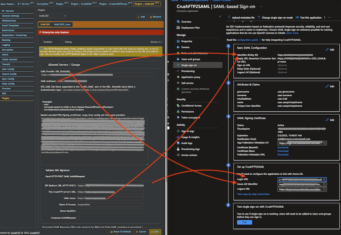
Task: Open Permissions icon under Security
Action: pos(178,111)
